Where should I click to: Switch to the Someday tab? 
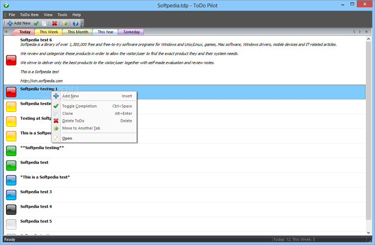point(132,32)
